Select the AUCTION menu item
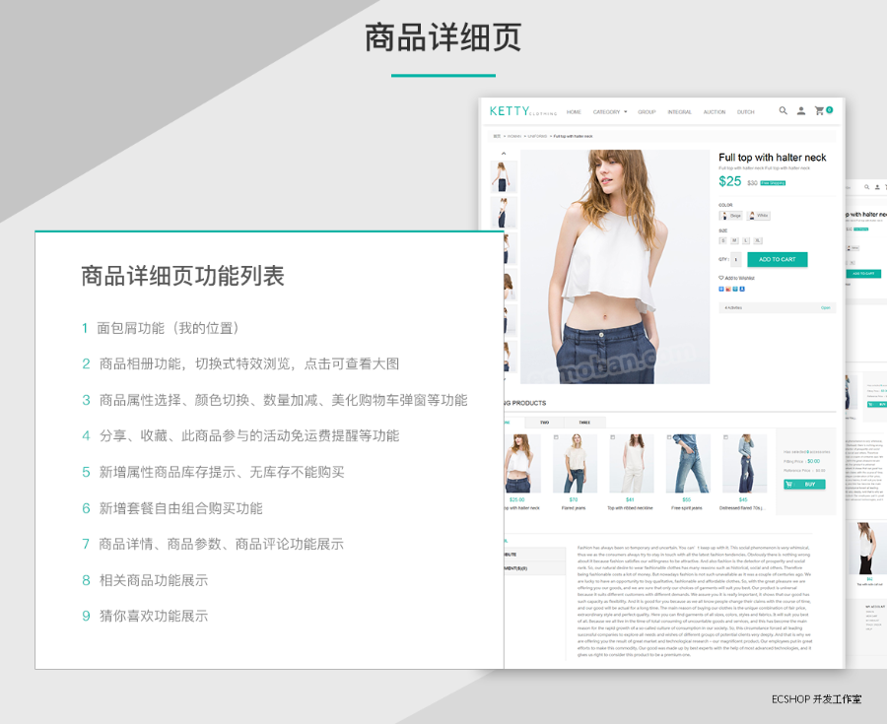This screenshot has width=887, height=724. [x=715, y=111]
